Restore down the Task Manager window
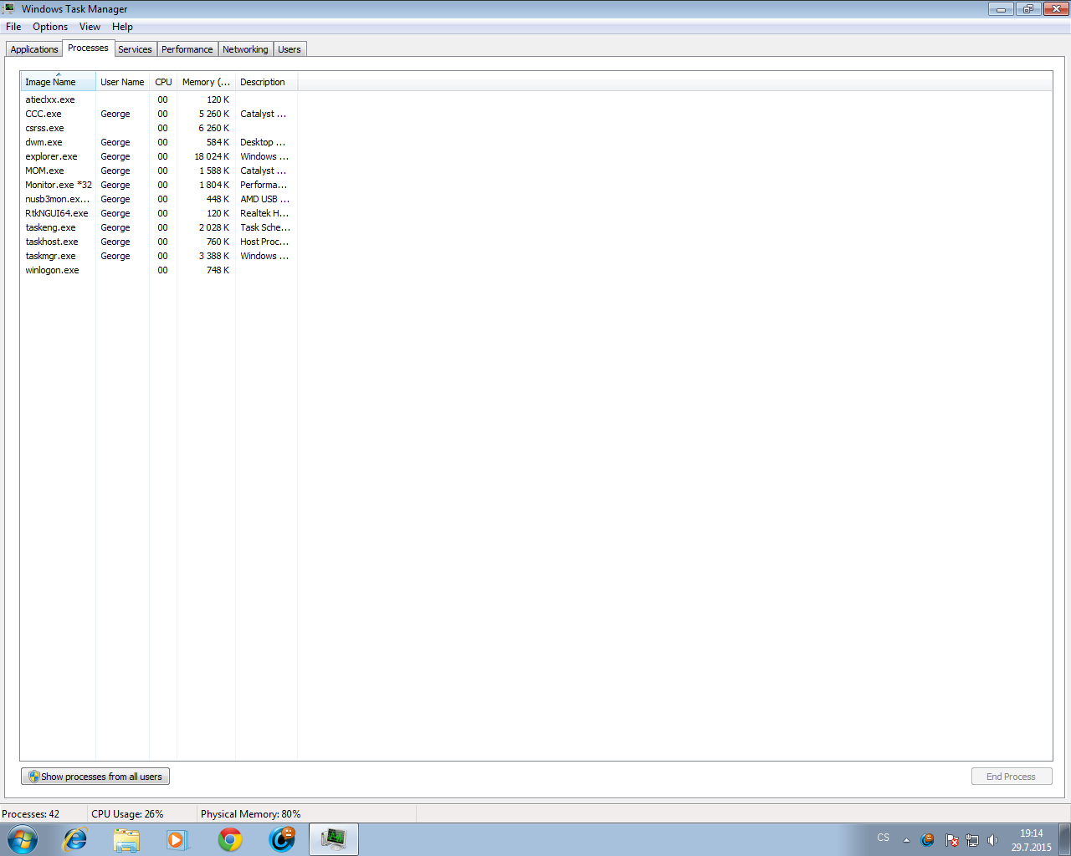The image size is (1071, 856). 1028,9
